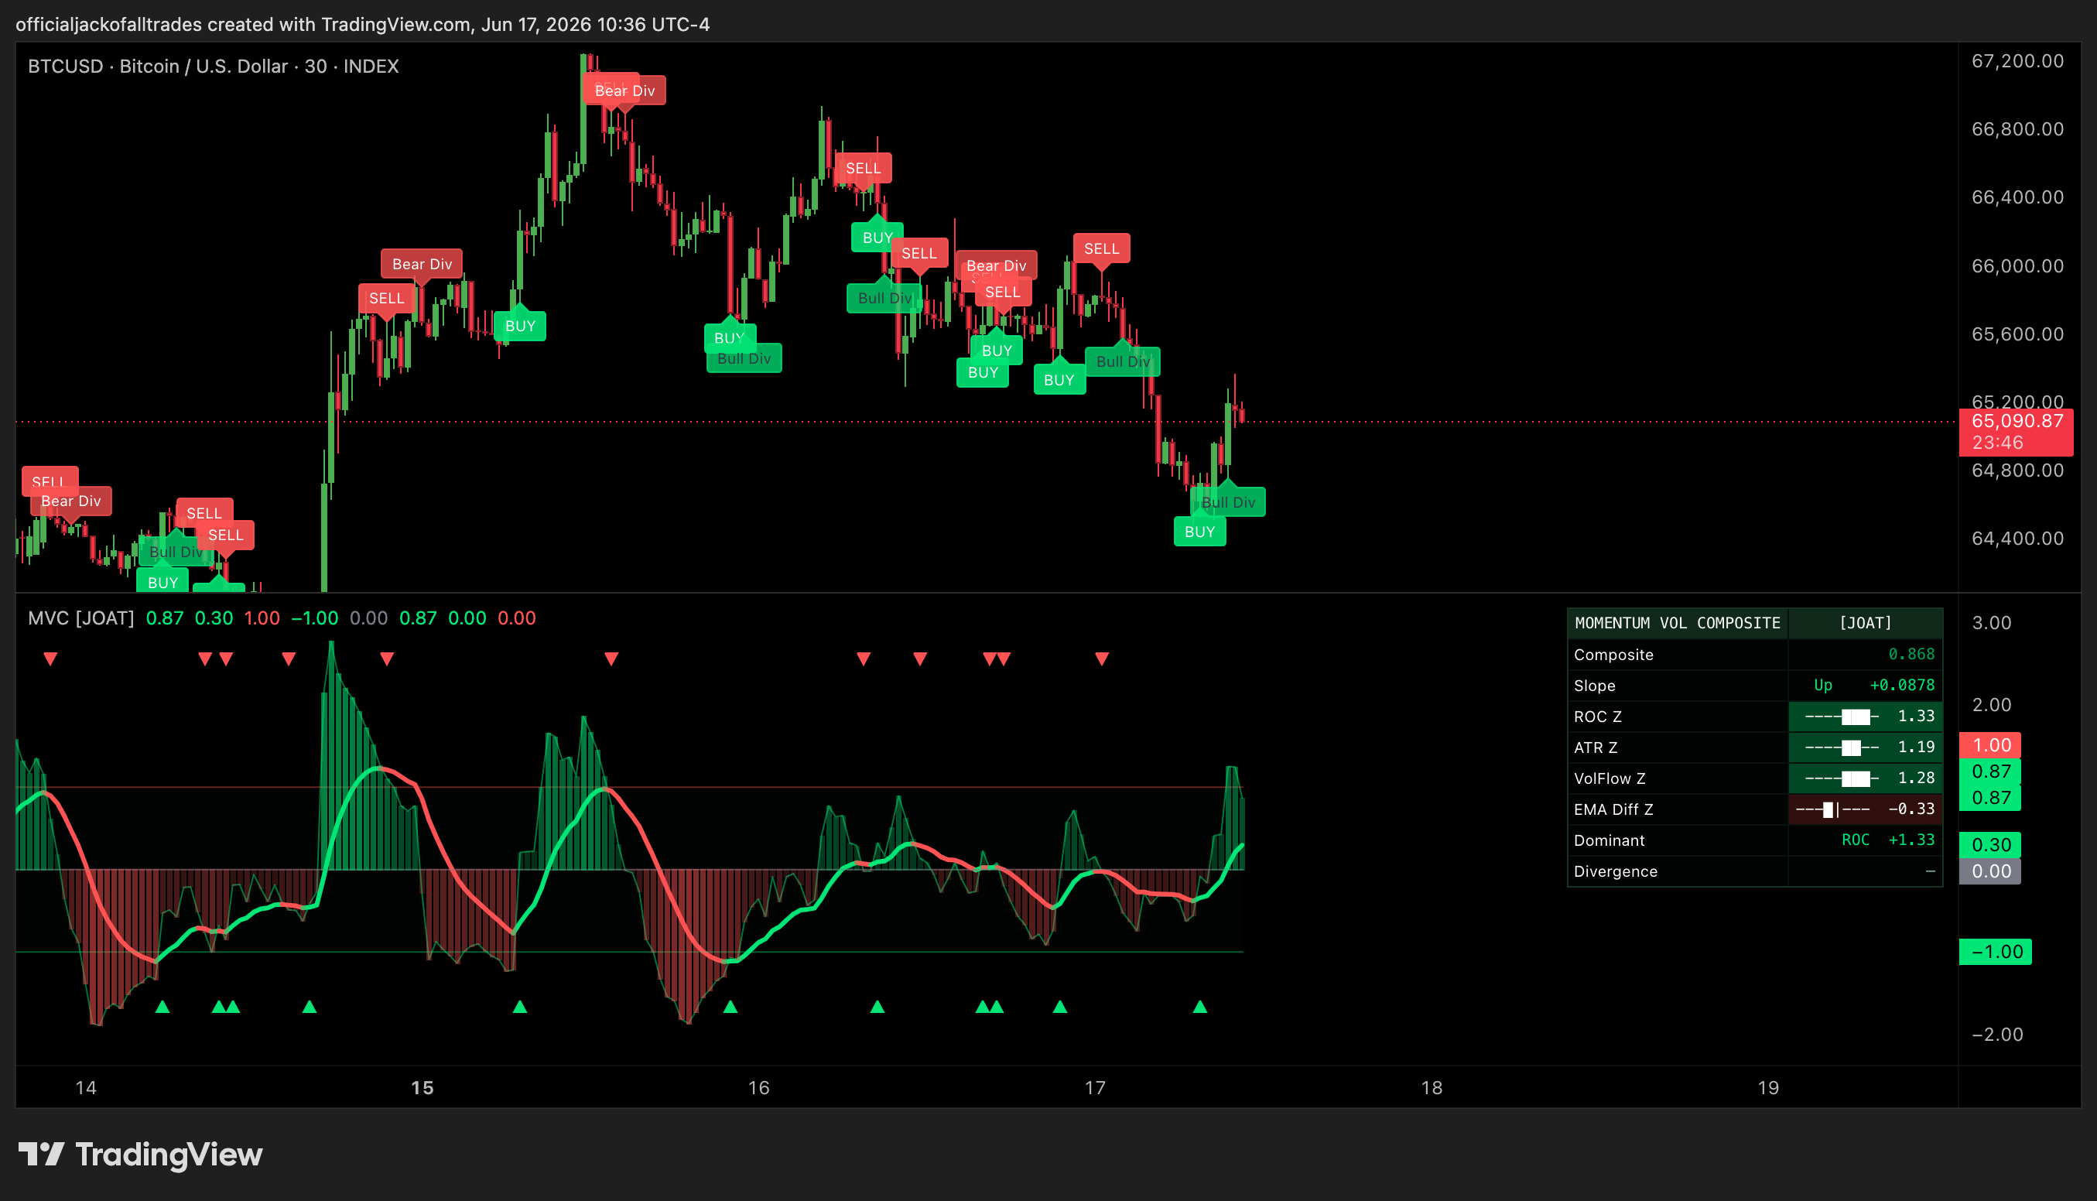2097x1201 pixels.
Task: Click the green -1.00 tag on the indicator scale
Action: click(x=1996, y=951)
